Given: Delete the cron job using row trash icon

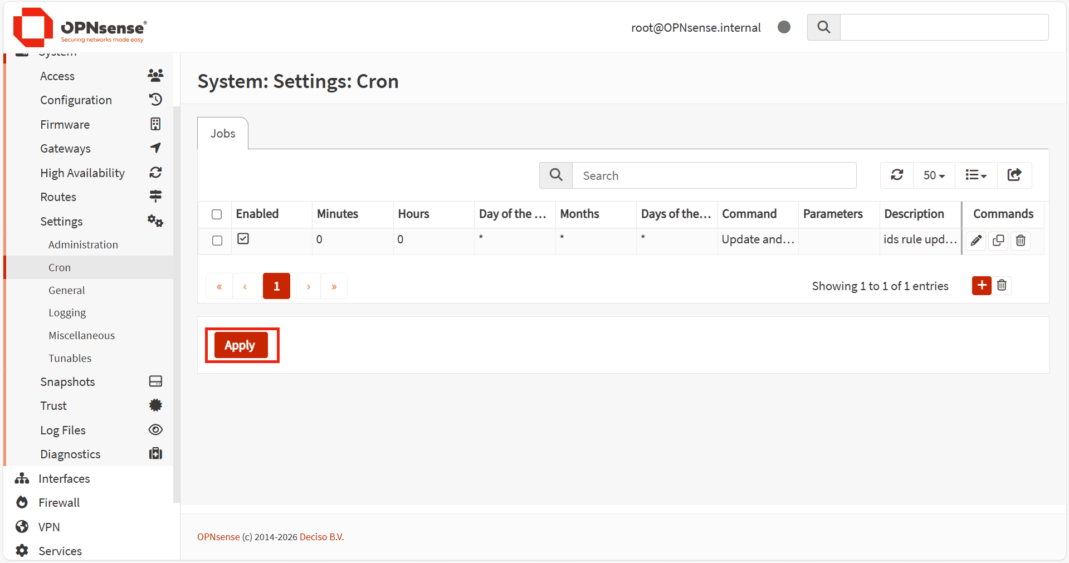Looking at the screenshot, I should pos(1021,241).
